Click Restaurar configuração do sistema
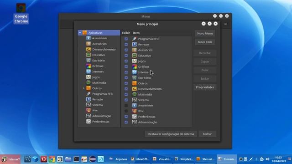Viewport: 292px width, 164px height. point(171,134)
